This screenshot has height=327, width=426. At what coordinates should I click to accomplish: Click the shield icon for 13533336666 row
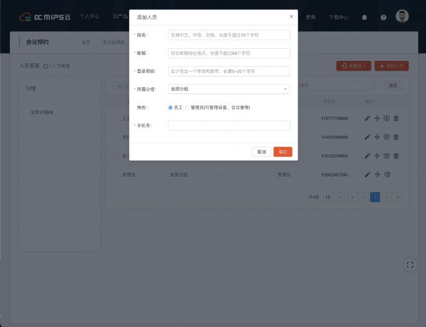click(x=386, y=156)
